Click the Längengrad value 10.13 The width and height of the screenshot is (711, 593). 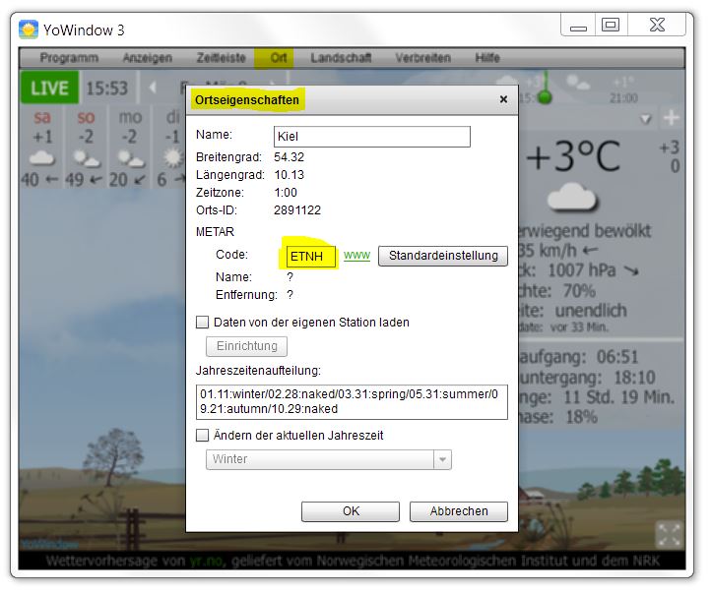(290, 175)
